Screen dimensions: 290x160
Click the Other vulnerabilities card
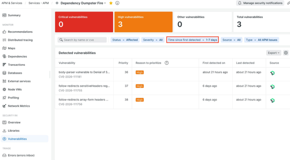click(x=203, y=22)
